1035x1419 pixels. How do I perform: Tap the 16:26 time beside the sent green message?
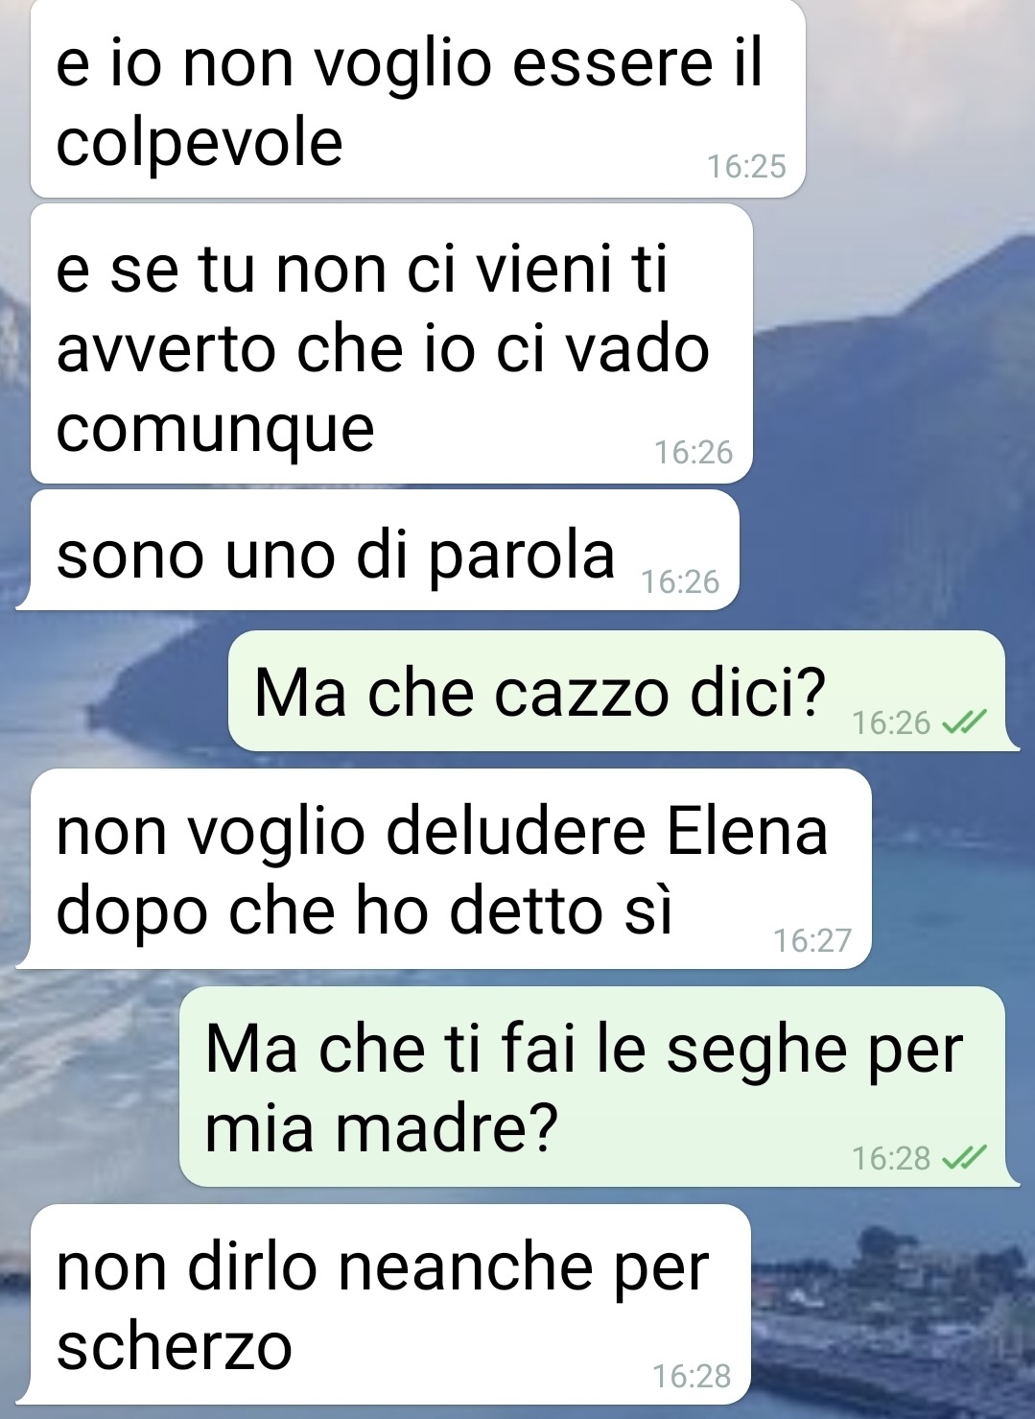pyautogui.click(x=891, y=722)
